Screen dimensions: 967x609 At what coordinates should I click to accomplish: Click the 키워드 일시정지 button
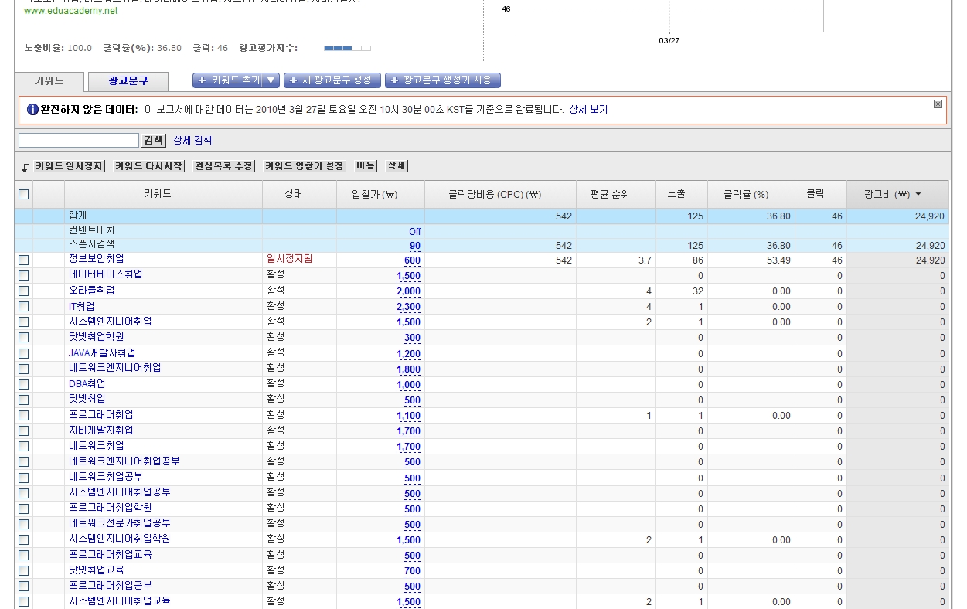(x=70, y=166)
